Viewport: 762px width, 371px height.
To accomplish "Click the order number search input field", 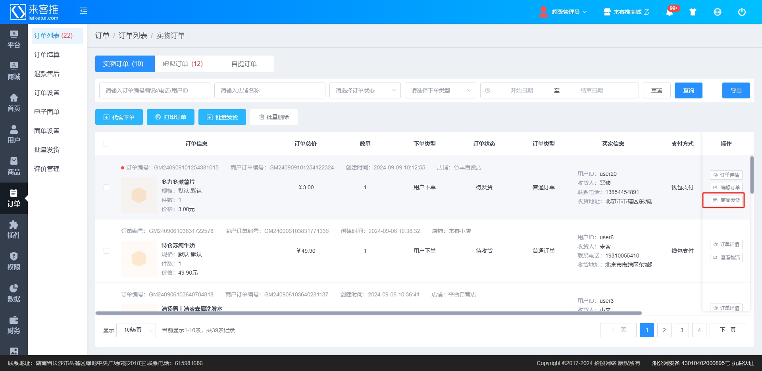I will (x=154, y=90).
